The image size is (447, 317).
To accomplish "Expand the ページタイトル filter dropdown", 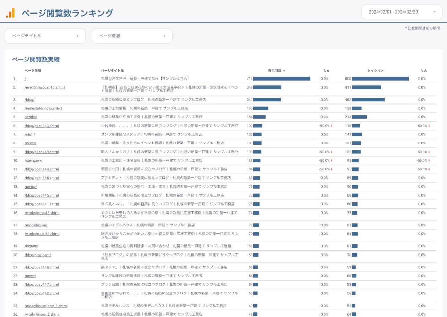I will tap(45, 36).
